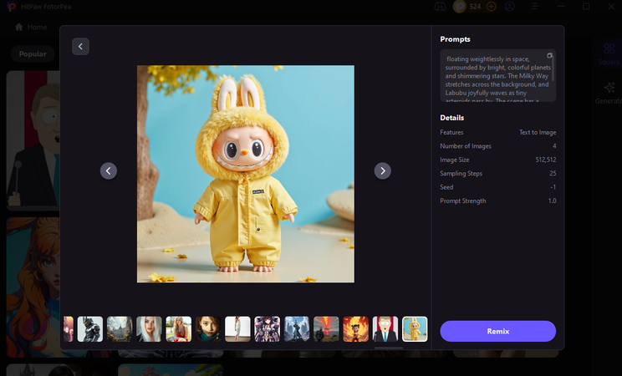Click the cartoon politician card in background gallery
The width and height of the screenshot is (622, 376).
point(33,140)
